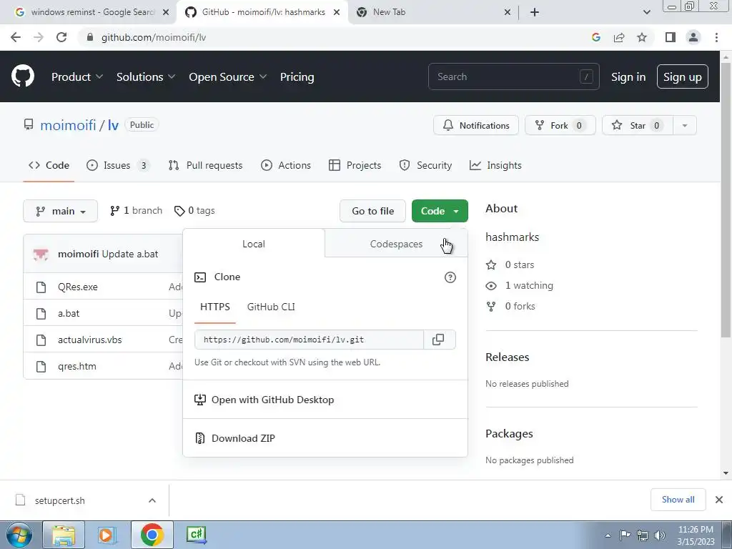
Task: Open the Projects tab
Action: point(355,165)
